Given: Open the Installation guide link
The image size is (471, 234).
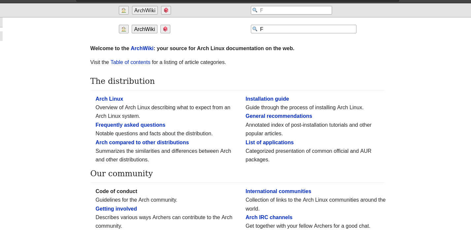Looking at the screenshot, I should tap(267, 99).
